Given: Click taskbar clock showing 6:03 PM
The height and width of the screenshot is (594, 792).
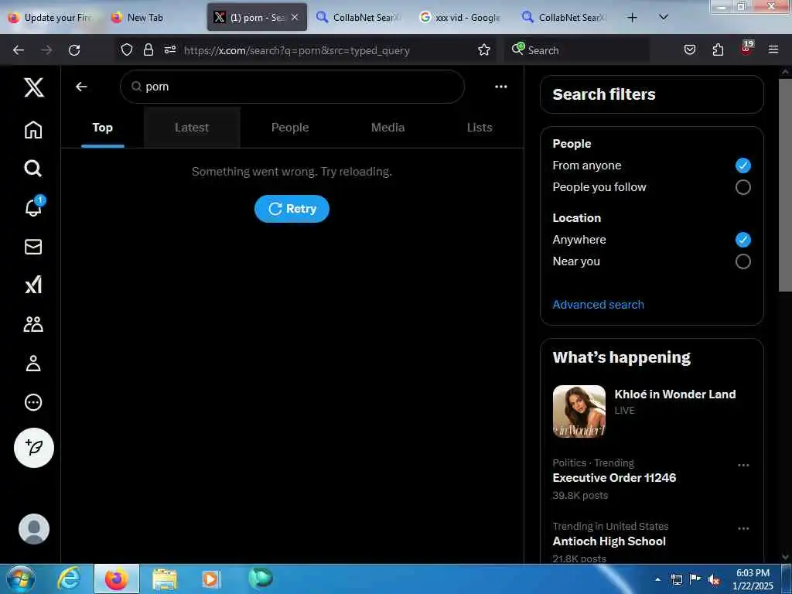Looking at the screenshot, I should tap(753, 579).
